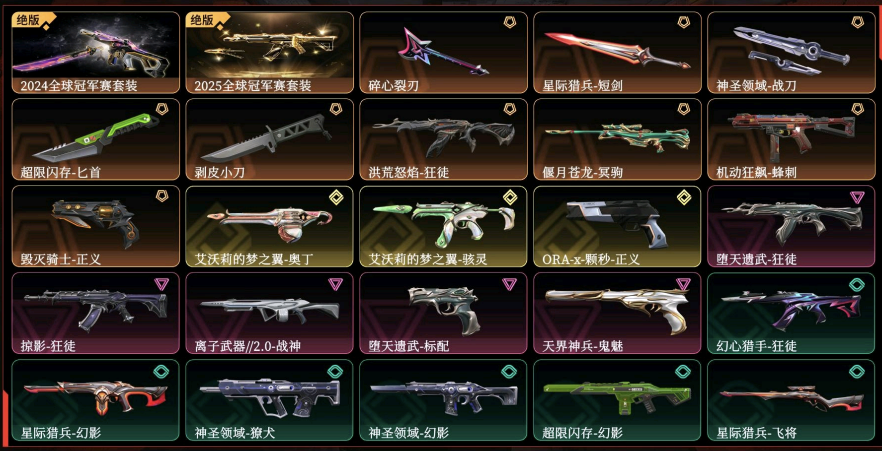Image resolution: width=882 pixels, height=451 pixels.
Task: Click the tier icon on 星际猎兵-短剑
Action: tap(684, 22)
